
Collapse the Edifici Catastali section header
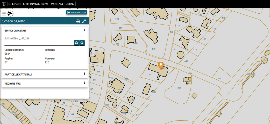tap(15, 31)
